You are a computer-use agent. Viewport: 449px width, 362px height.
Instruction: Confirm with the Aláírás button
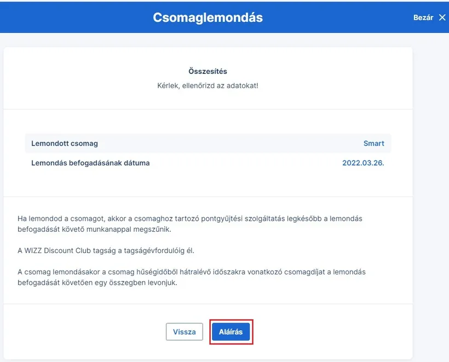[x=231, y=332]
